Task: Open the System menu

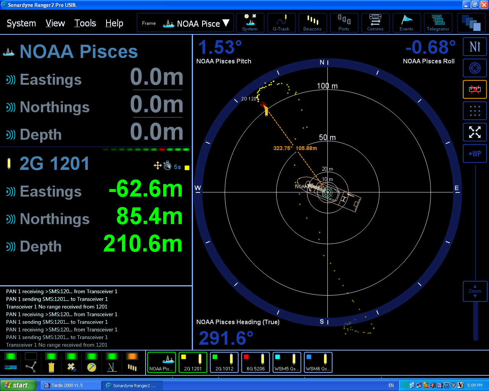Action: (21, 23)
